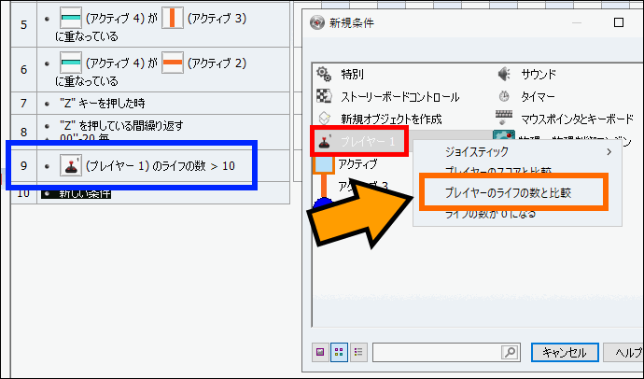Image resolution: width=644 pixels, height=379 pixels.
Task: Click the プレイヤー 1 joystick icon in event 9
Action: pyautogui.click(x=71, y=165)
